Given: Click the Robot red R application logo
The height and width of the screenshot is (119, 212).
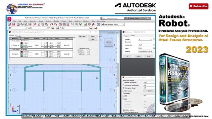Looking at the screenshot, I should (x=9, y=19).
